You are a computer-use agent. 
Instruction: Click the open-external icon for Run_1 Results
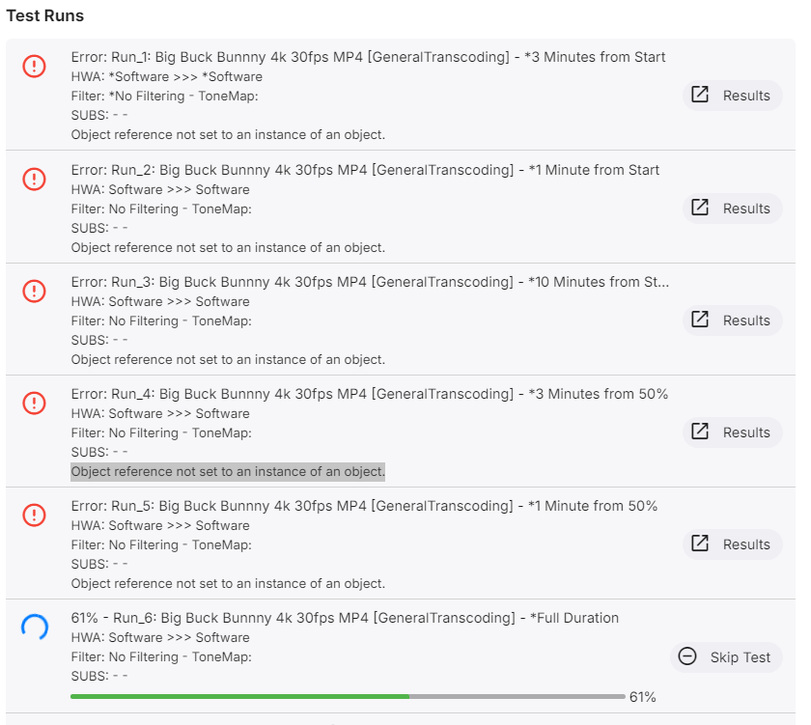700,95
